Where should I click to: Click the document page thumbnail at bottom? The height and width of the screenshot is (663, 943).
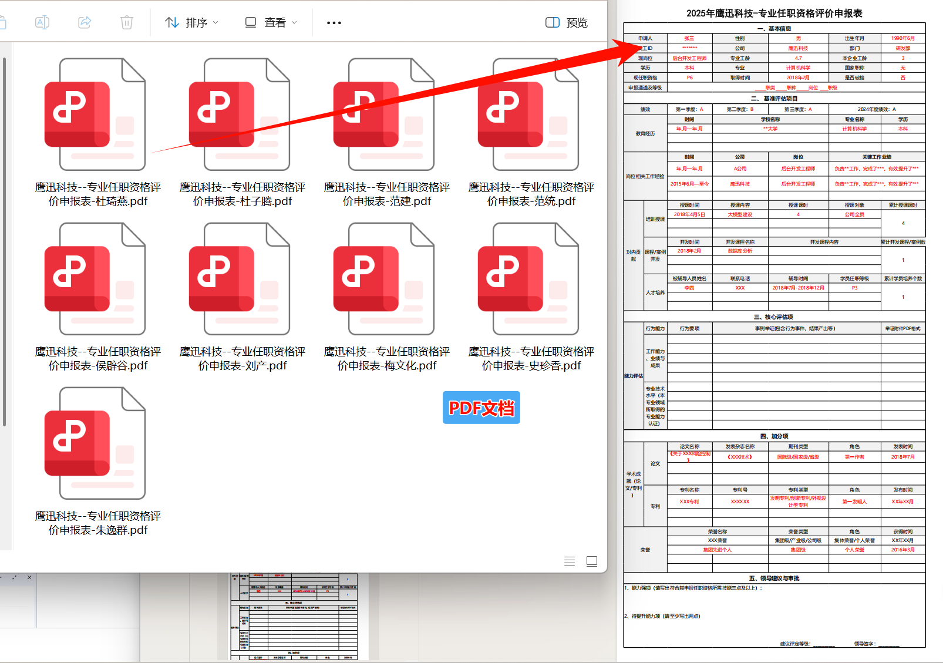[294, 617]
